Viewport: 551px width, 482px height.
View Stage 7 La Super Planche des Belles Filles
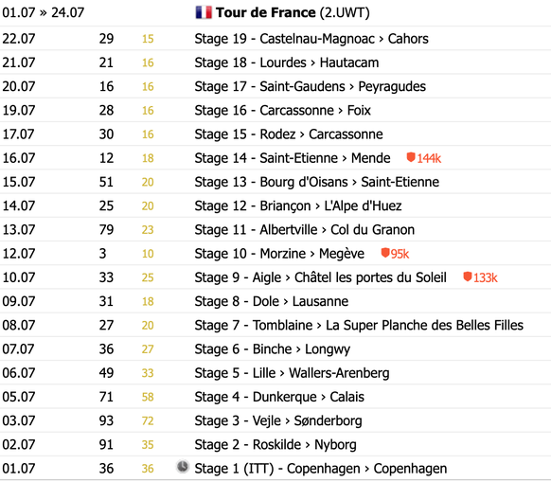(359, 326)
